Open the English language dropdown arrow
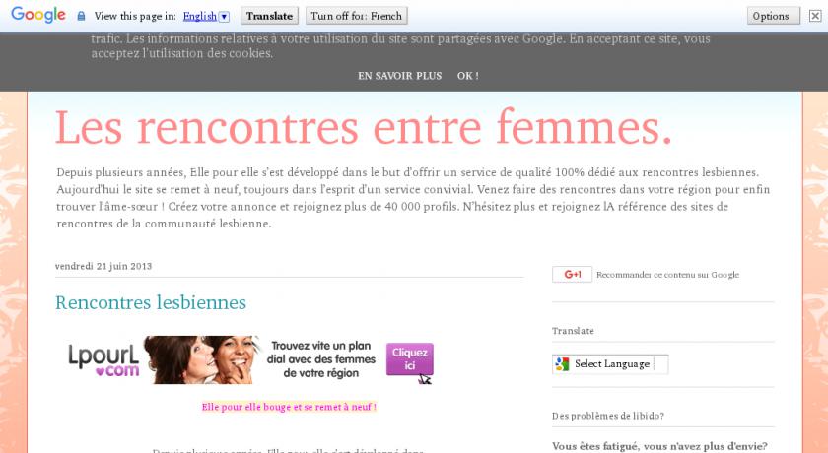This screenshot has height=453, width=828. pyautogui.click(x=224, y=17)
